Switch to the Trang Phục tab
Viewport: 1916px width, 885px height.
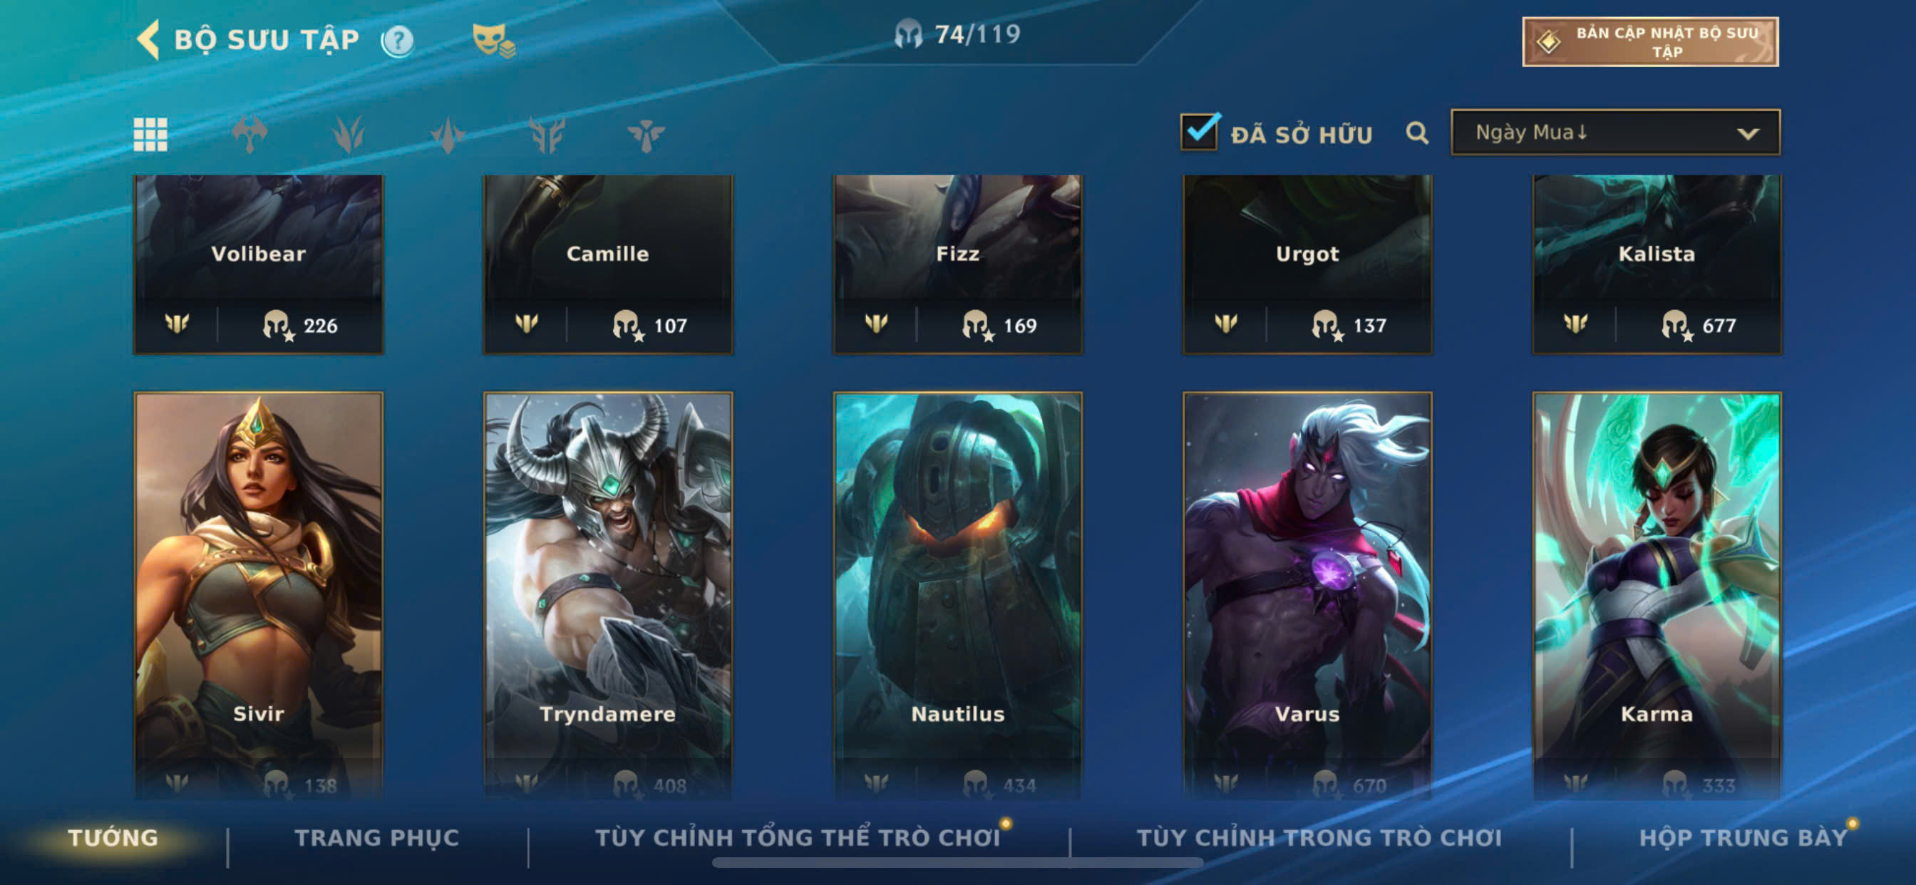376,837
